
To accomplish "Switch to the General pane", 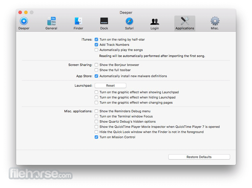I will tap(51, 23).
